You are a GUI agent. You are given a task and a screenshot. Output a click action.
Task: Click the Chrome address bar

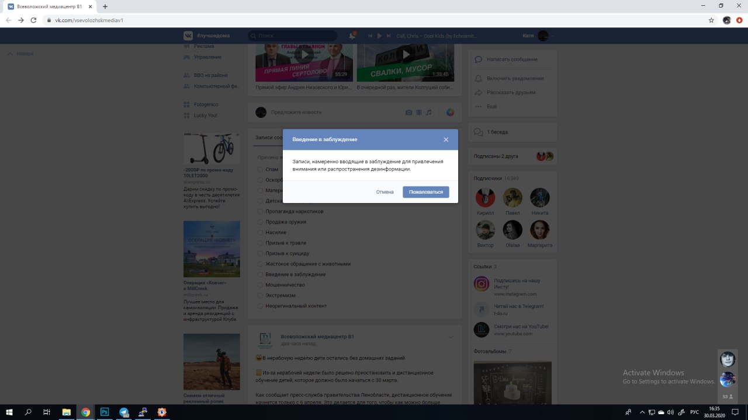point(374,20)
